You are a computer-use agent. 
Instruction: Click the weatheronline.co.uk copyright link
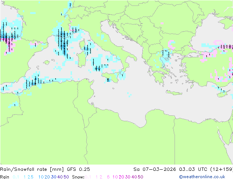pyautogui.click(x=202, y=177)
